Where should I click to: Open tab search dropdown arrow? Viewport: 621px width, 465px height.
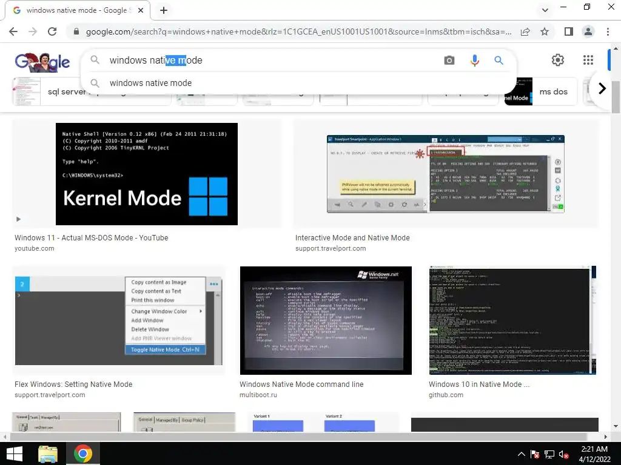click(545, 10)
